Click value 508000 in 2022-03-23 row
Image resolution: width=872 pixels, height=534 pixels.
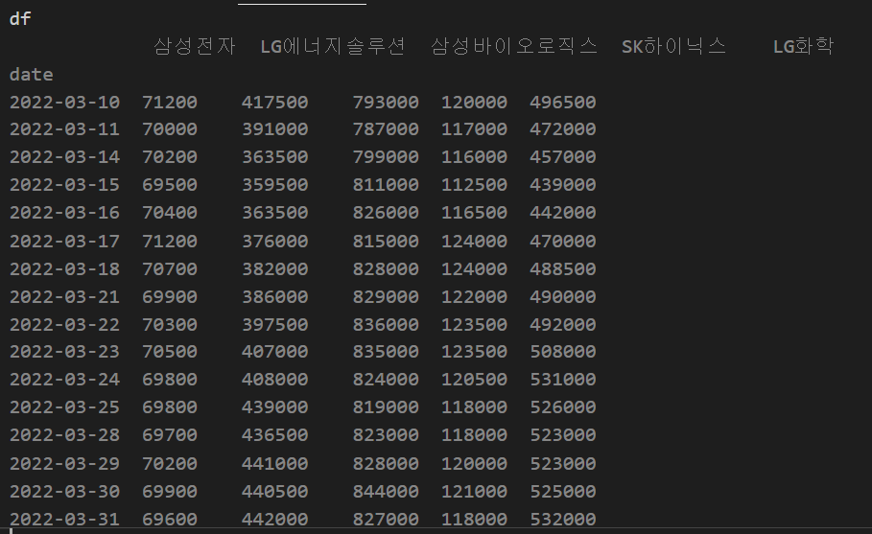563,352
